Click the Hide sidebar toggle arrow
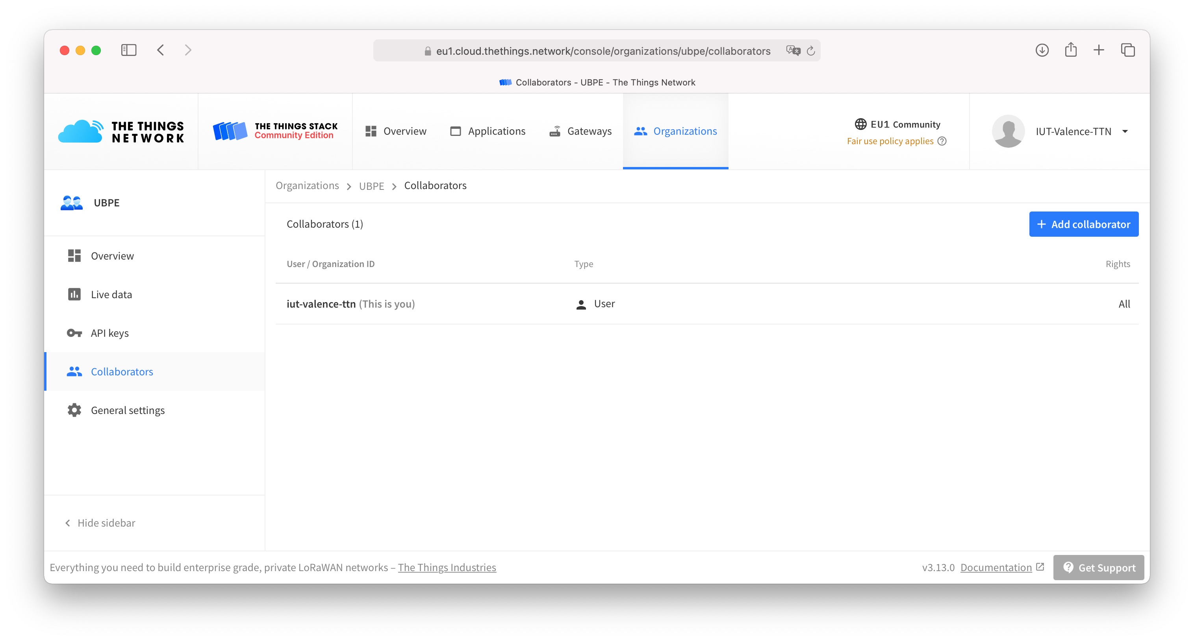Screen dimensions: 1194x642 [x=68, y=523]
